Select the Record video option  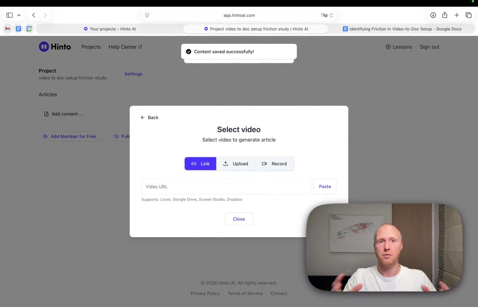click(274, 164)
